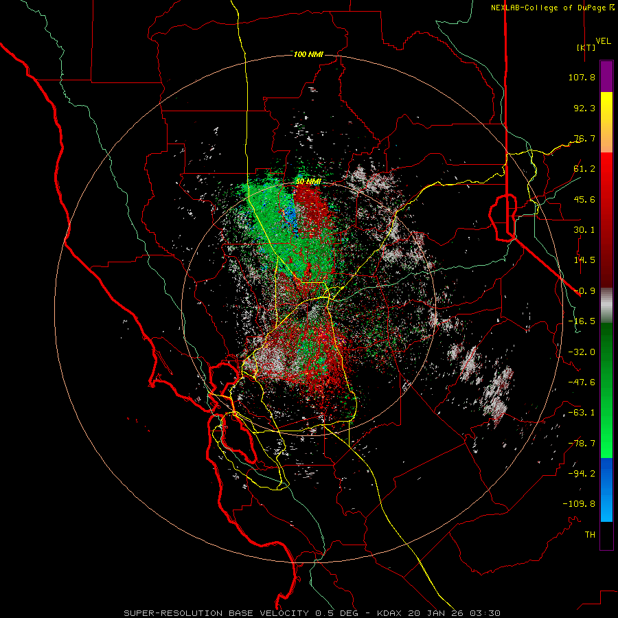Pick the black TH segment of the color bar

pyautogui.click(x=606, y=536)
